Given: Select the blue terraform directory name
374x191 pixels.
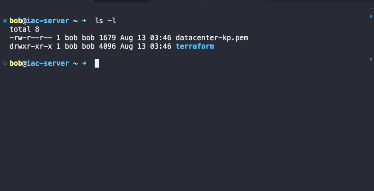Looking at the screenshot, I should (x=195, y=46).
